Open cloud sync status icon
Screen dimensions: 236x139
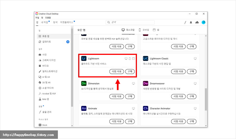point(197,23)
